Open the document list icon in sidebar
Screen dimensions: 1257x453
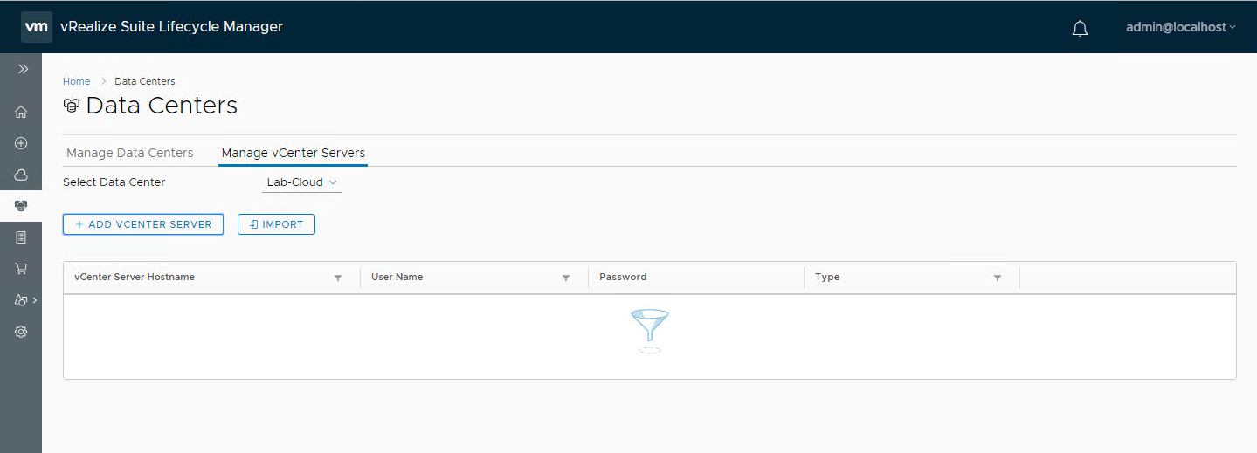pyautogui.click(x=21, y=237)
